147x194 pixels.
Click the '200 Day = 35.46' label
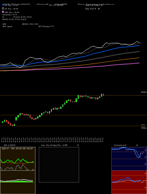pyautogui.click(x=12, y=12)
